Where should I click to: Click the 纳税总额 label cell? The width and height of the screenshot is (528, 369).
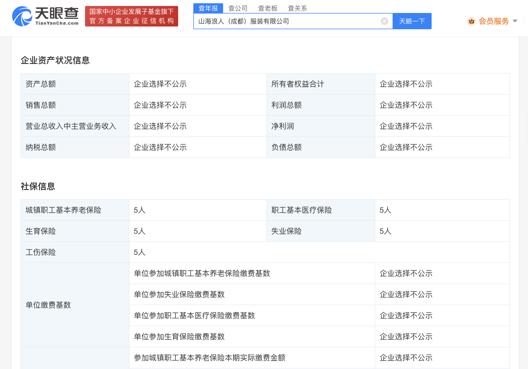point(75,147)
